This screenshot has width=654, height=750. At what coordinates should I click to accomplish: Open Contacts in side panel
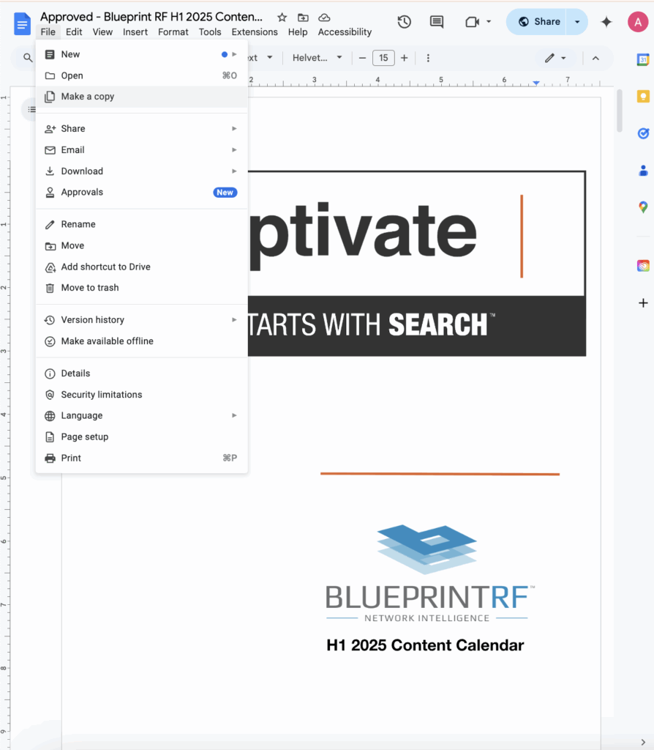pos(643,171)
